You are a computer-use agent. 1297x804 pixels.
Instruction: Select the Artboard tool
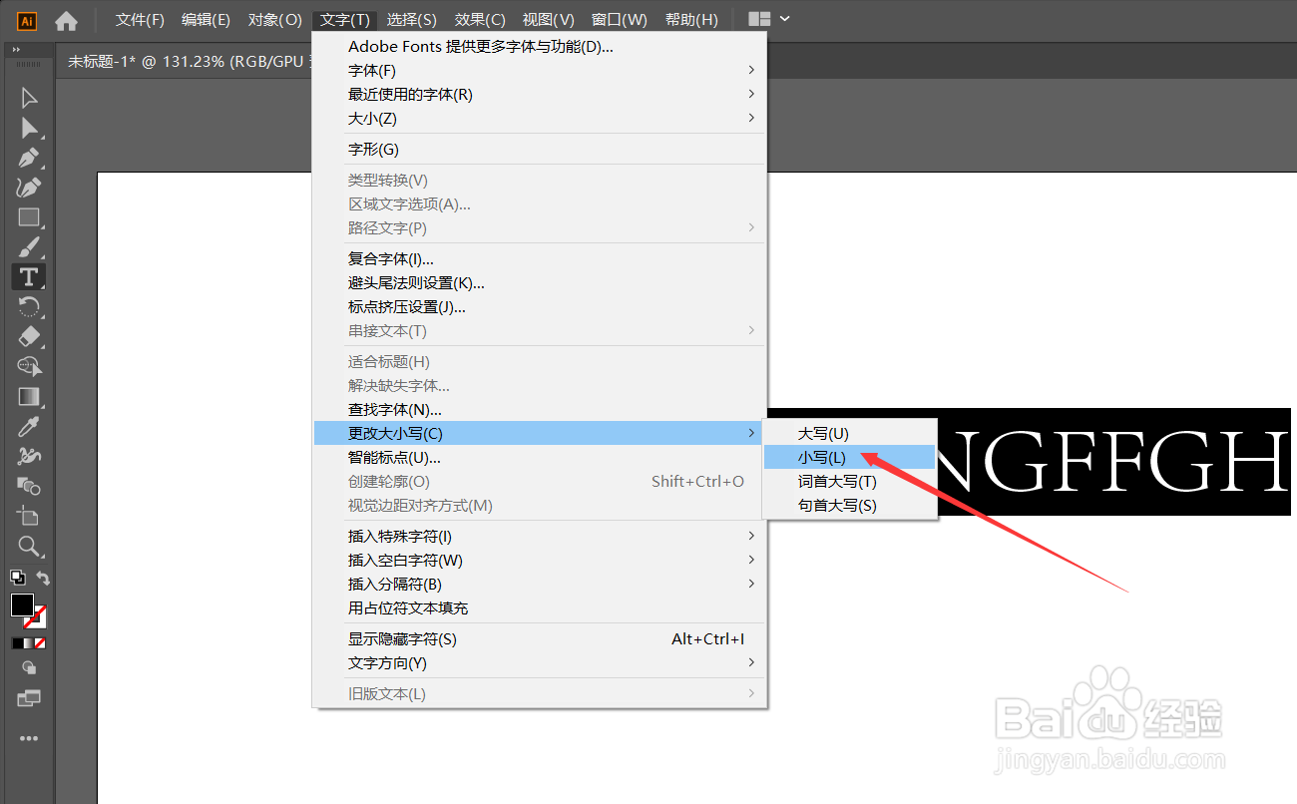29,517
